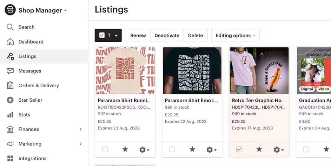Expand the Marketing submenu
The image size is (331, 166).
tap(81, 144)
